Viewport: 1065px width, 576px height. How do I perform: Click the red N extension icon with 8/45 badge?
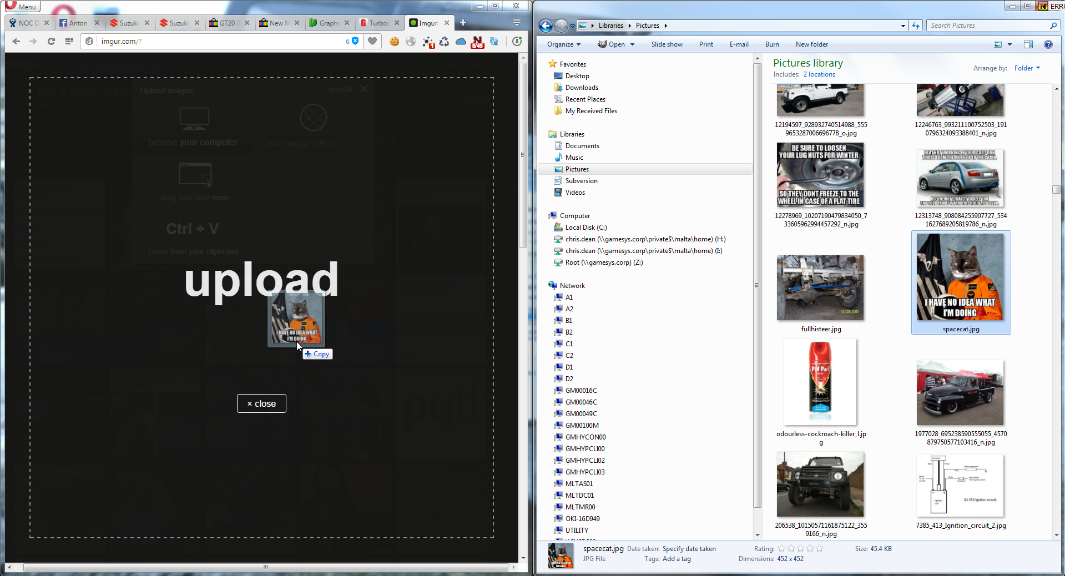pos(477,42)
